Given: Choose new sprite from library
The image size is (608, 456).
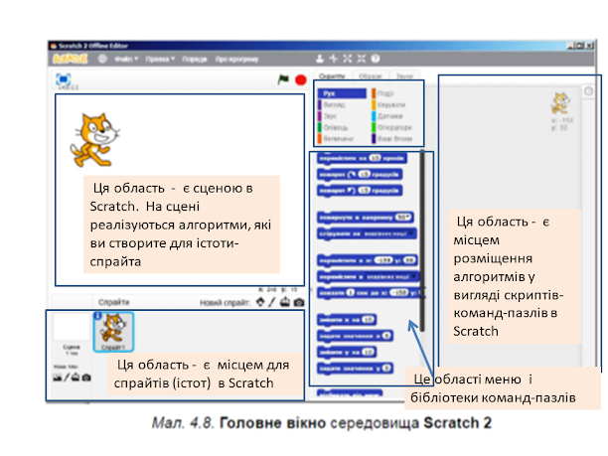Looking at the screenshot, I should click(260, 302).
